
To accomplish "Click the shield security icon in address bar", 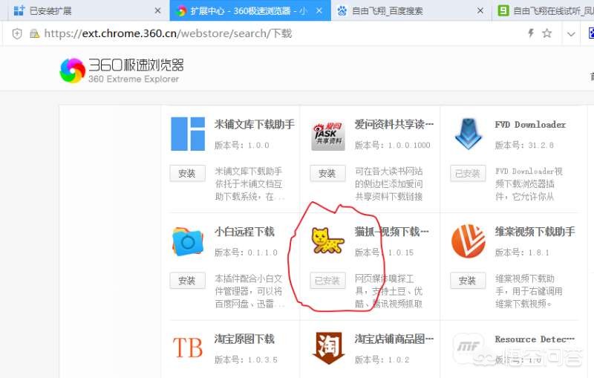I will pos(17,33).
